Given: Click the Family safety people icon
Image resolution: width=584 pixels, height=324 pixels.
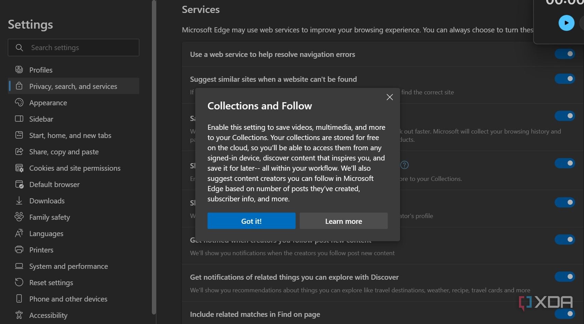Looking at the screenshot, I should pyautogui.click(x=19, y=217).
